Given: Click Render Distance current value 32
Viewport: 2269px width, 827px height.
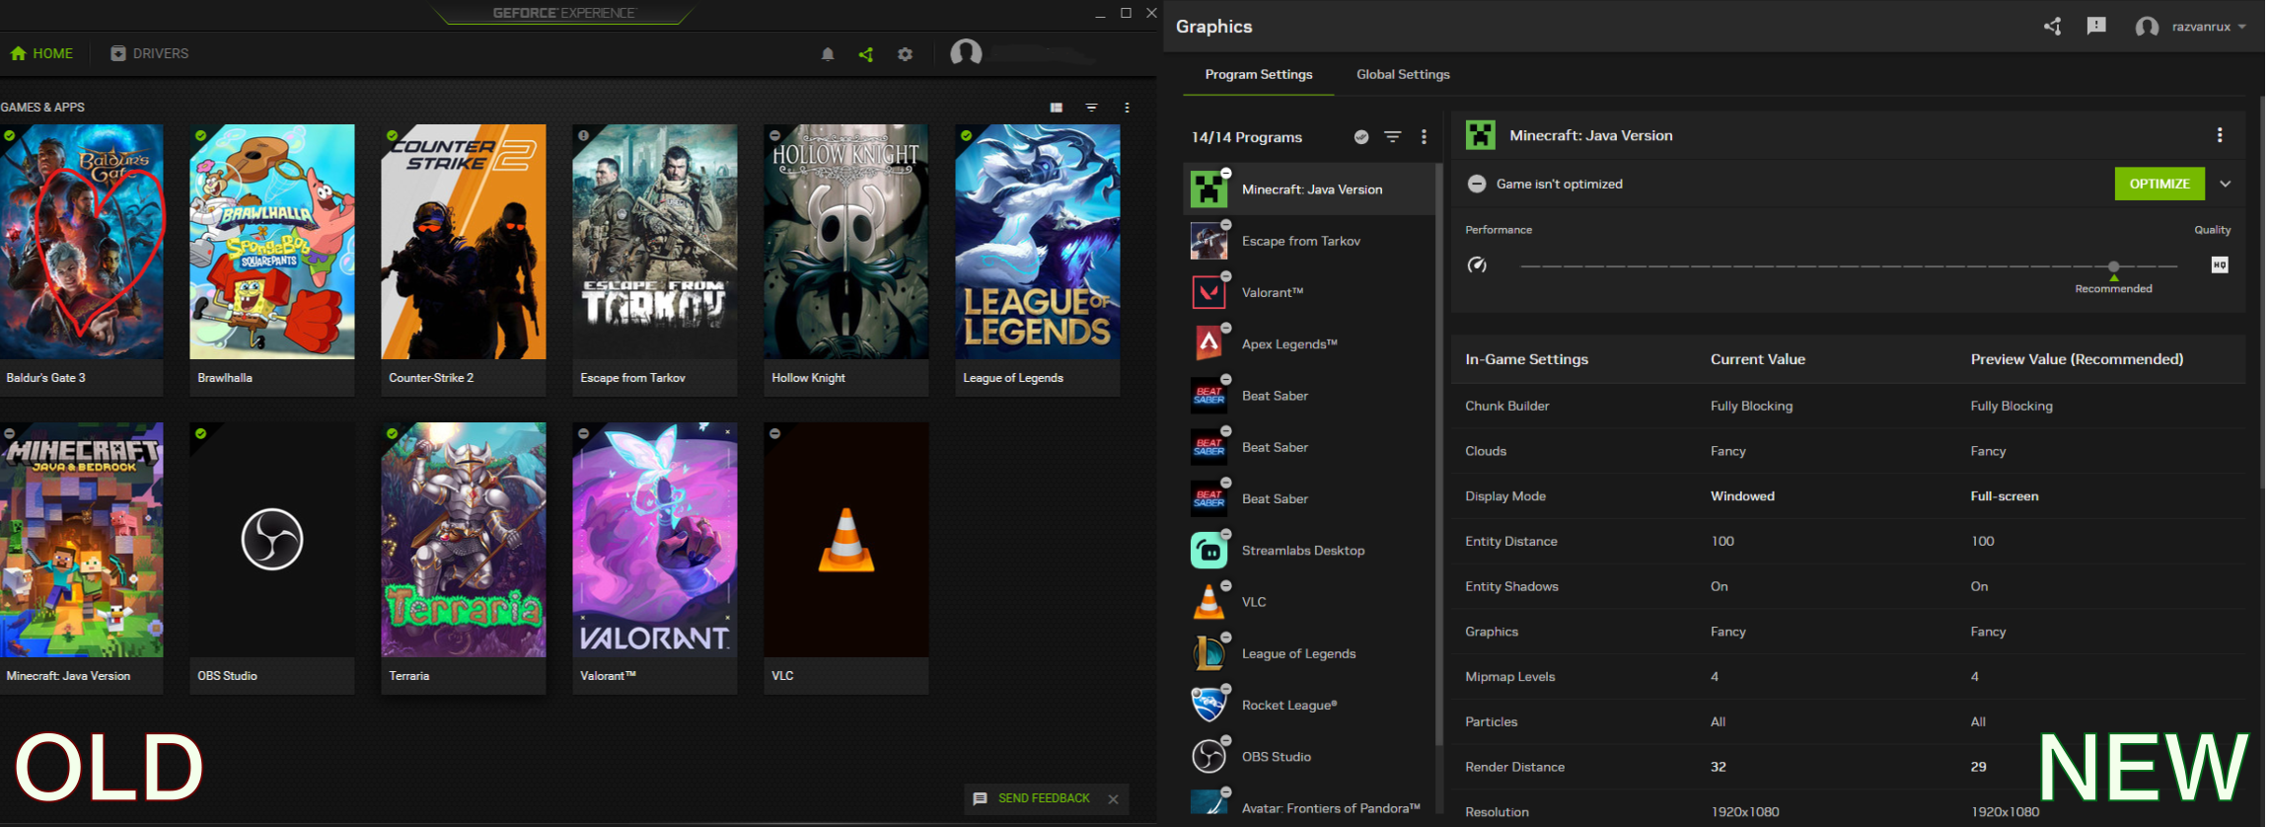Looking at the screenshot, I should coord(1718,767).
